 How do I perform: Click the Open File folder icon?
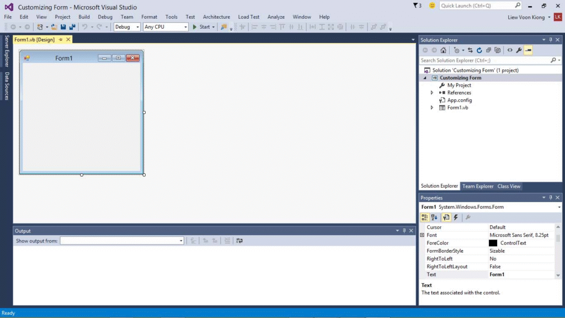[x=54, y=26]
